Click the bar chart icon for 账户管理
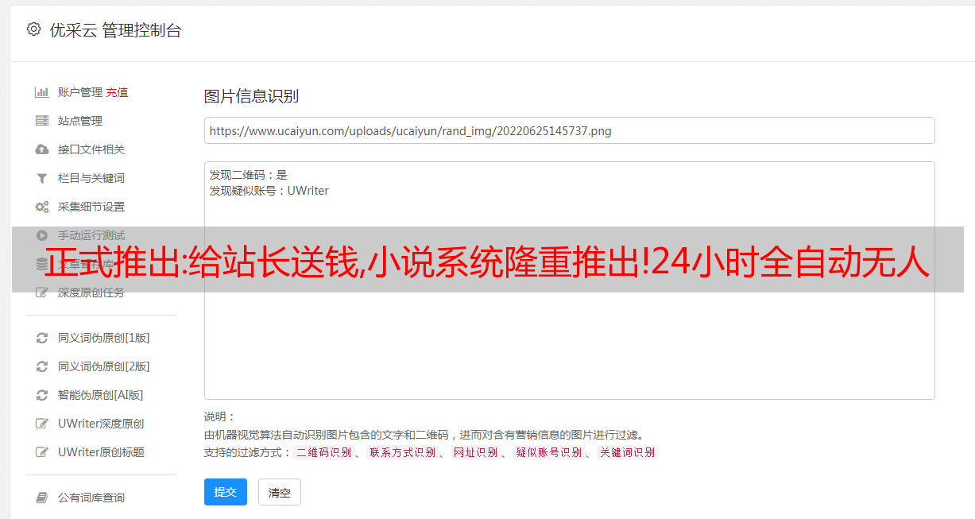The image size is (975, 519). [42, 92]
